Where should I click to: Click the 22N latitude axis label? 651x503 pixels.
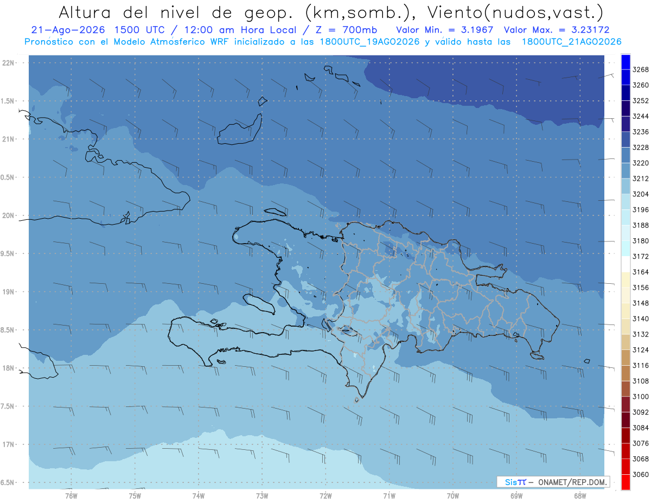(x=8, y=62)
